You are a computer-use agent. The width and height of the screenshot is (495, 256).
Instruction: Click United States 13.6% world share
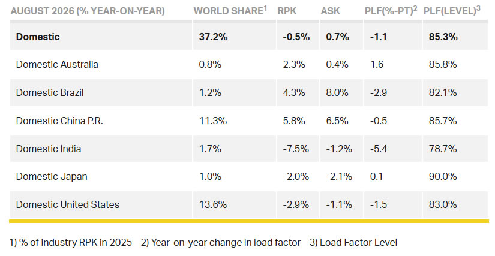(x=213, y=204)
